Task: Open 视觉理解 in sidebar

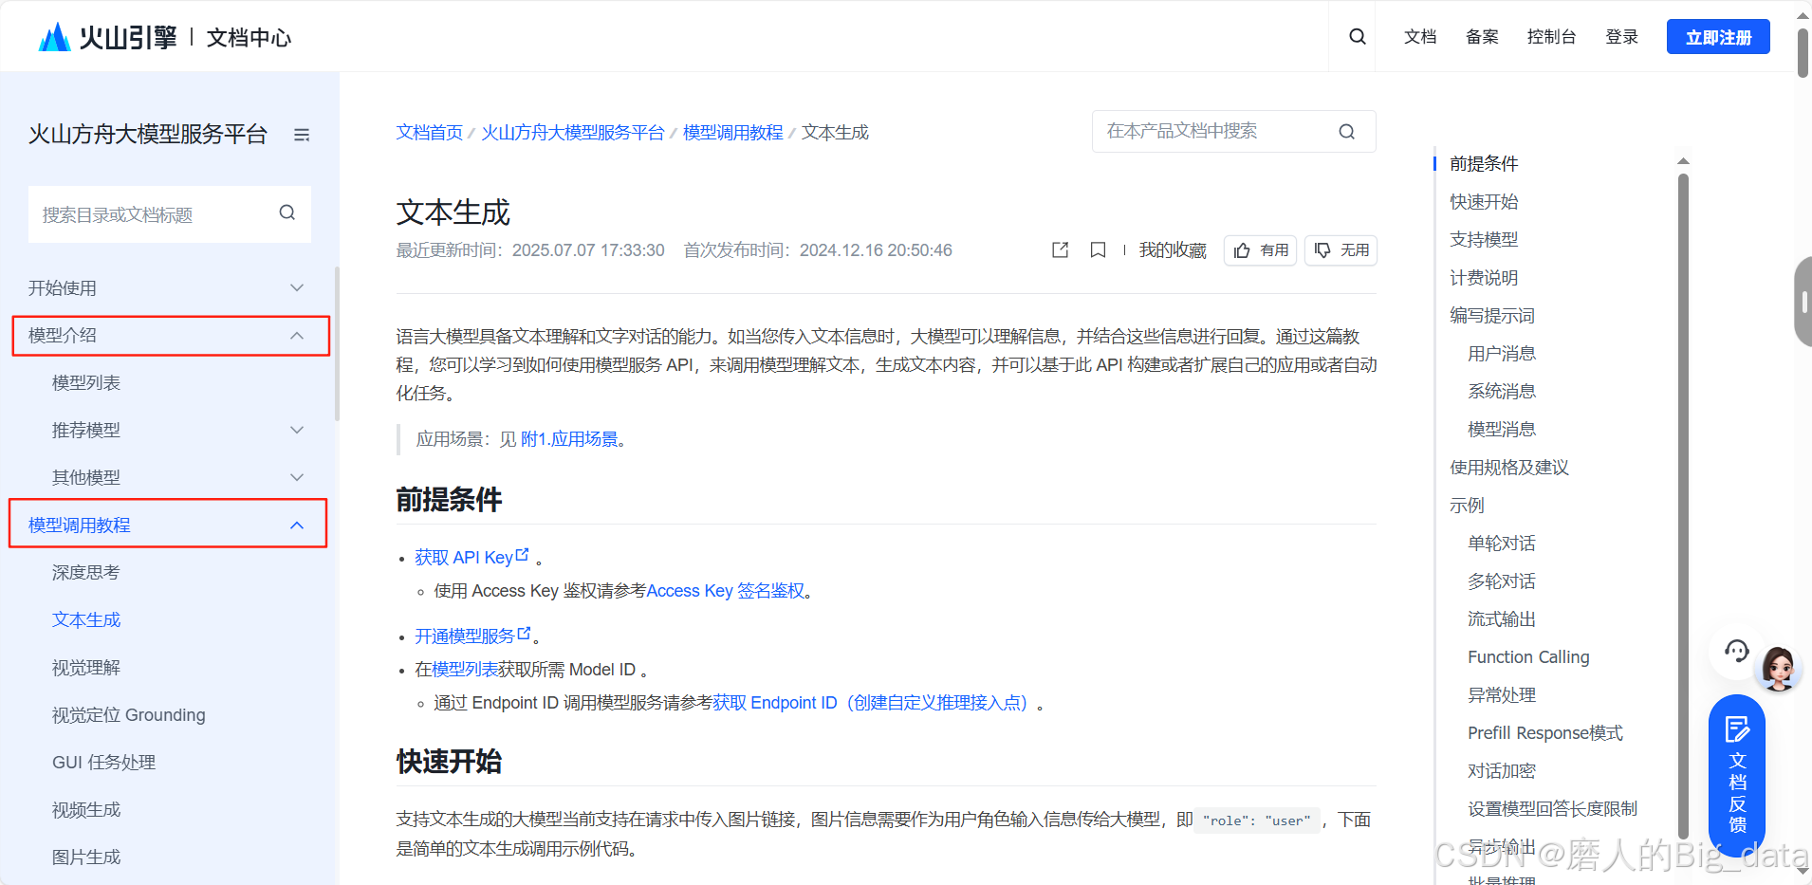Action: [86, 667]
